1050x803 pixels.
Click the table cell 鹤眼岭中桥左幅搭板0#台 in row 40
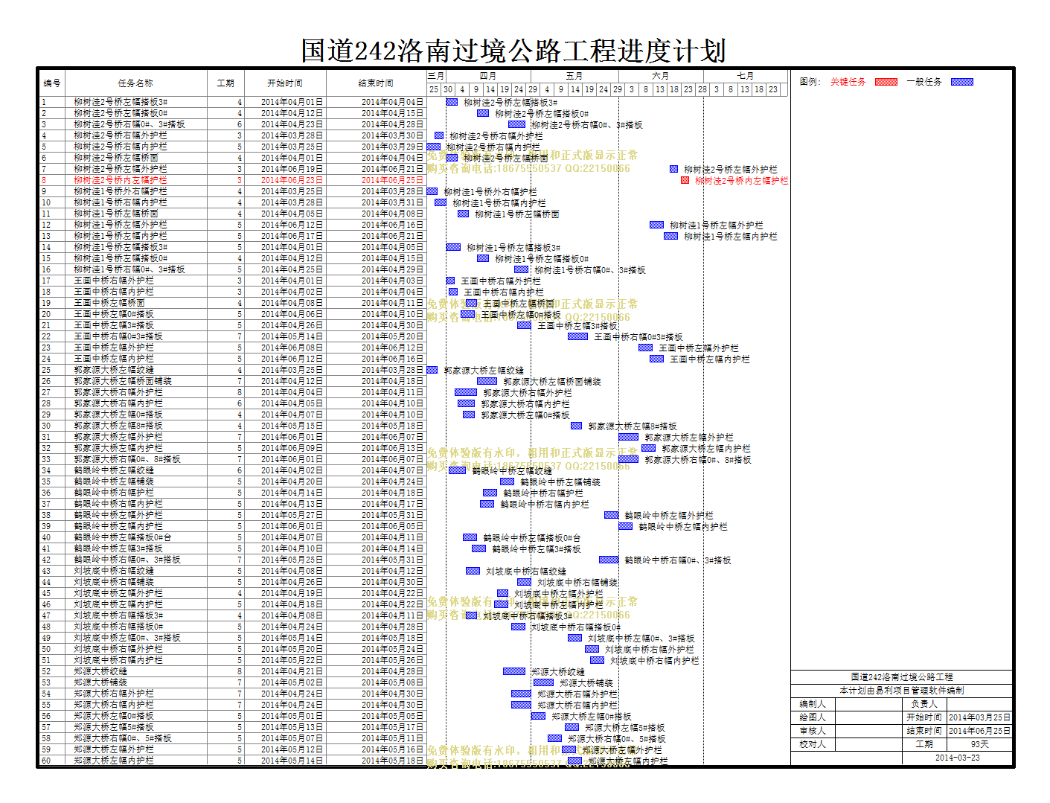point(135,537)
